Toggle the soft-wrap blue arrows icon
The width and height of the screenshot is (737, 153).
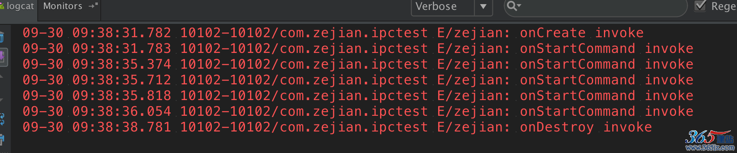pos(2,119)
